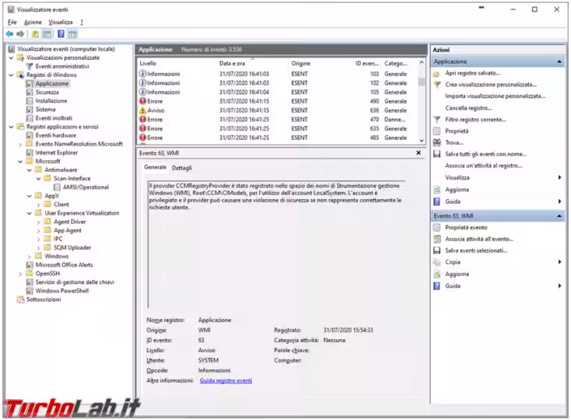The image size is (571, 420).
Task: Click the event list scrollbar up arrow
Action: tap(422, 62)
